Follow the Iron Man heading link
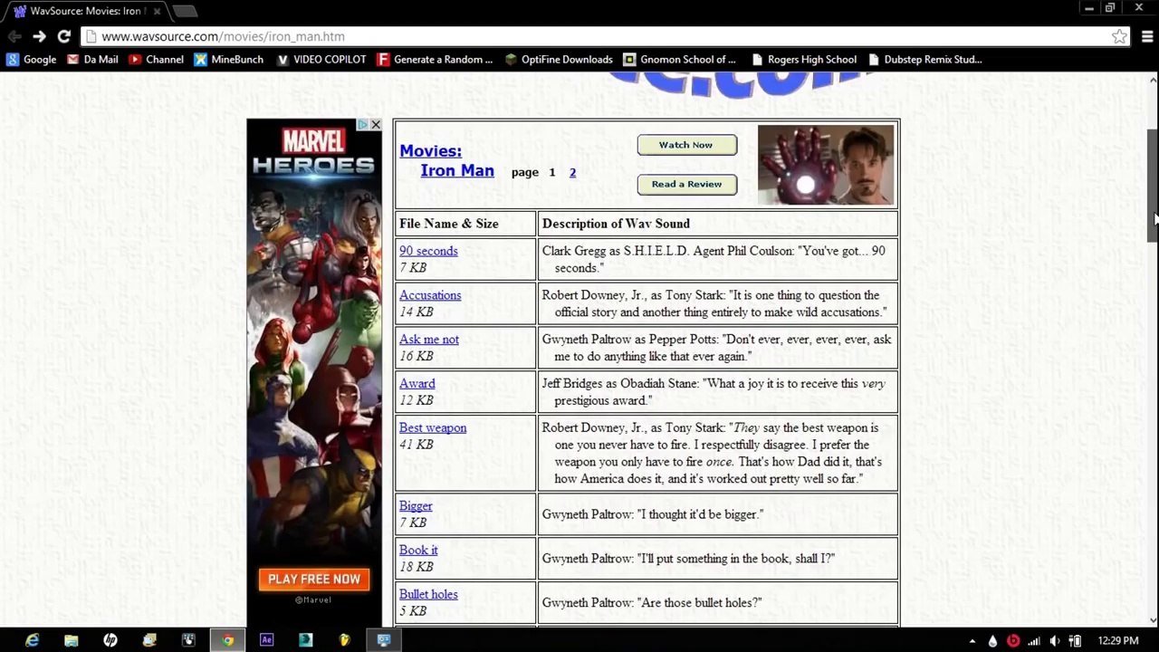 (x=457, y=170)
